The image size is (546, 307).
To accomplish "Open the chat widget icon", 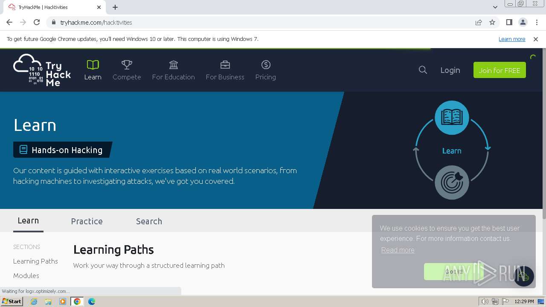I will [x=524, y=276].
